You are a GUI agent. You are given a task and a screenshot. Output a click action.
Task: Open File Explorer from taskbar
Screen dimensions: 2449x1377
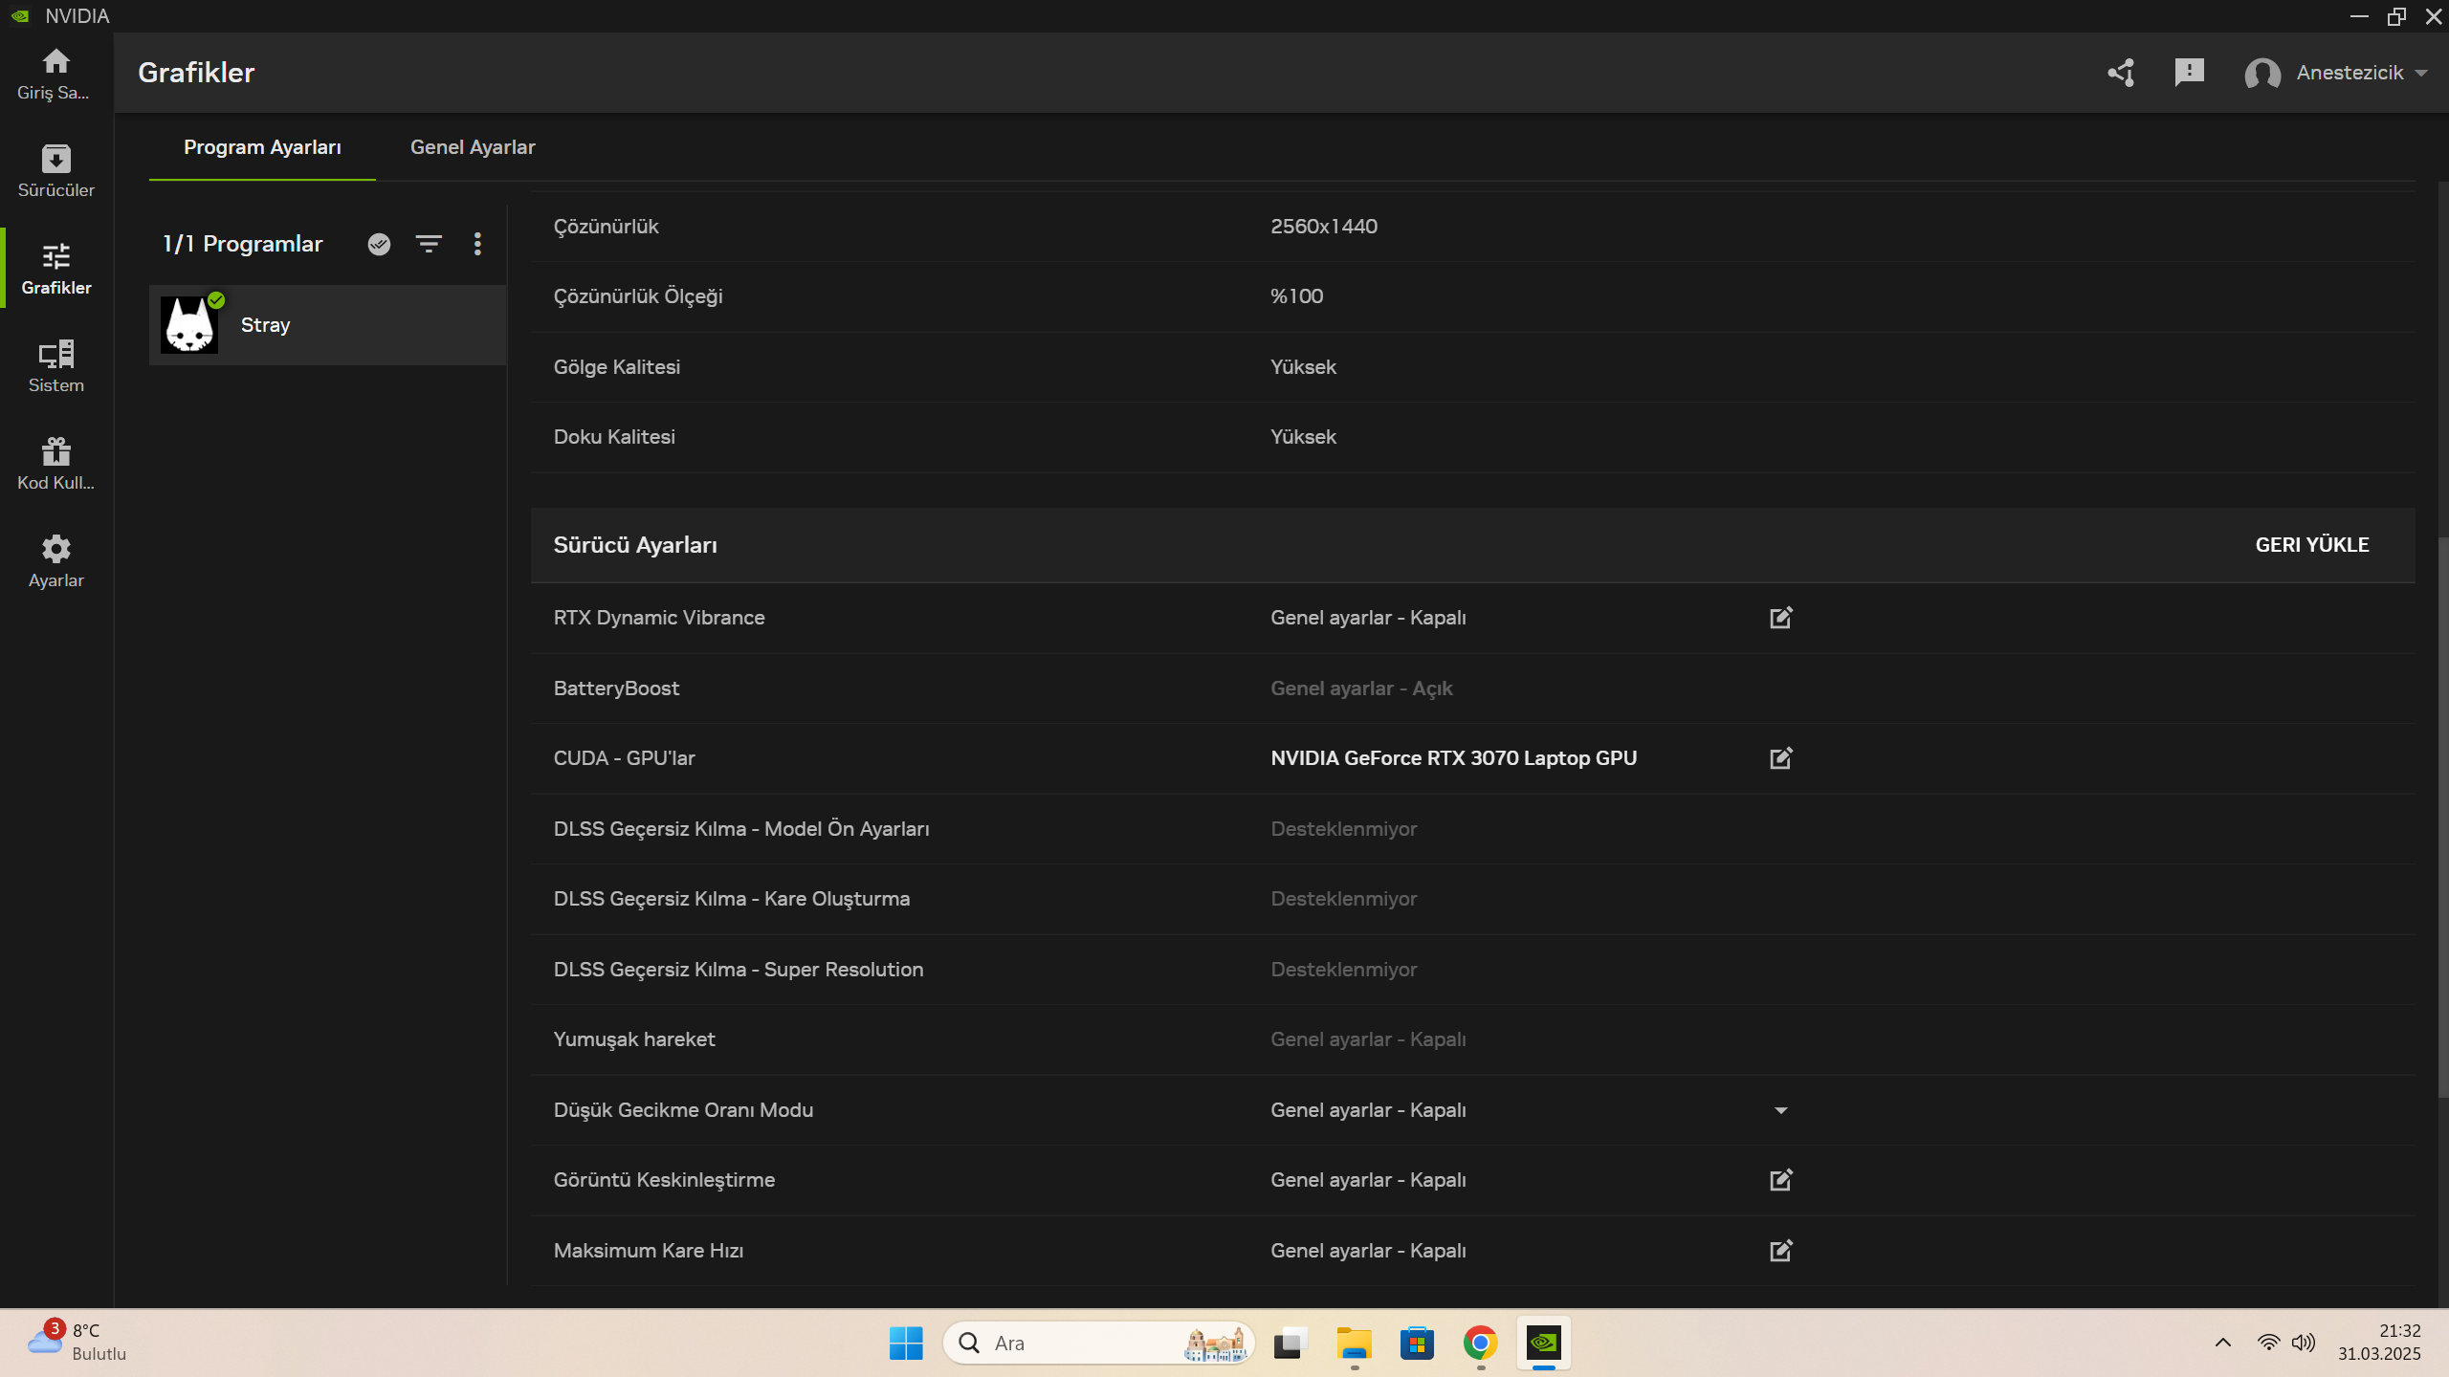(1354, 1344)
